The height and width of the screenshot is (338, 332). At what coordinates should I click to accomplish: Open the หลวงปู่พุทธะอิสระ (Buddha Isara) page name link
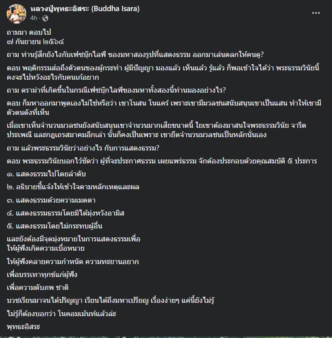click(x=85, y=9)
